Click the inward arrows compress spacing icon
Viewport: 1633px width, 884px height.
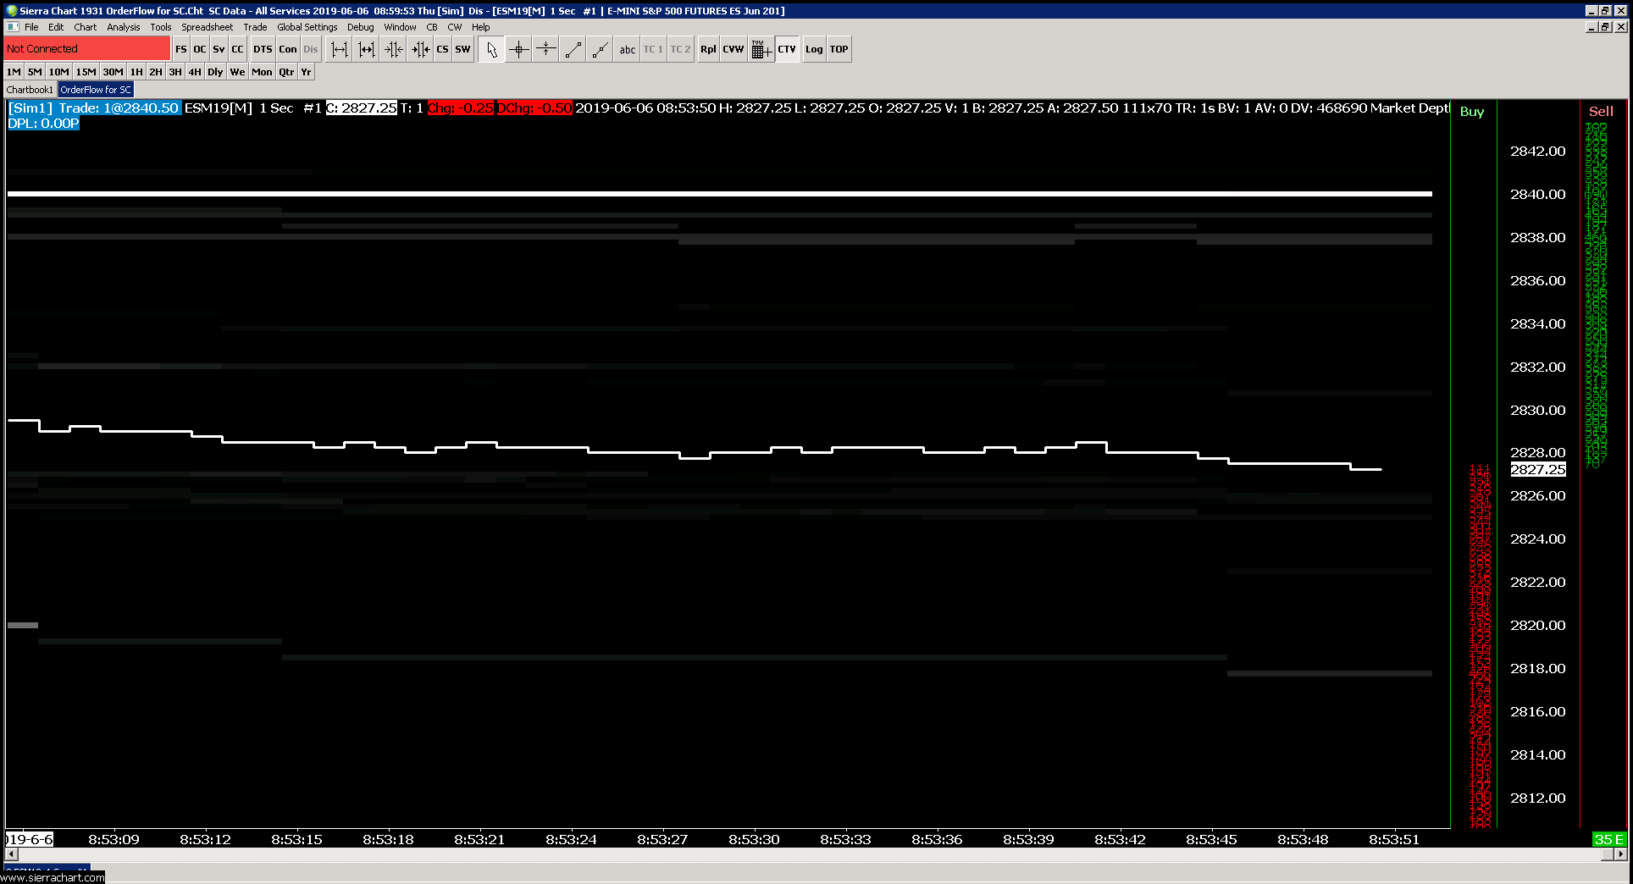click(393, 50)
